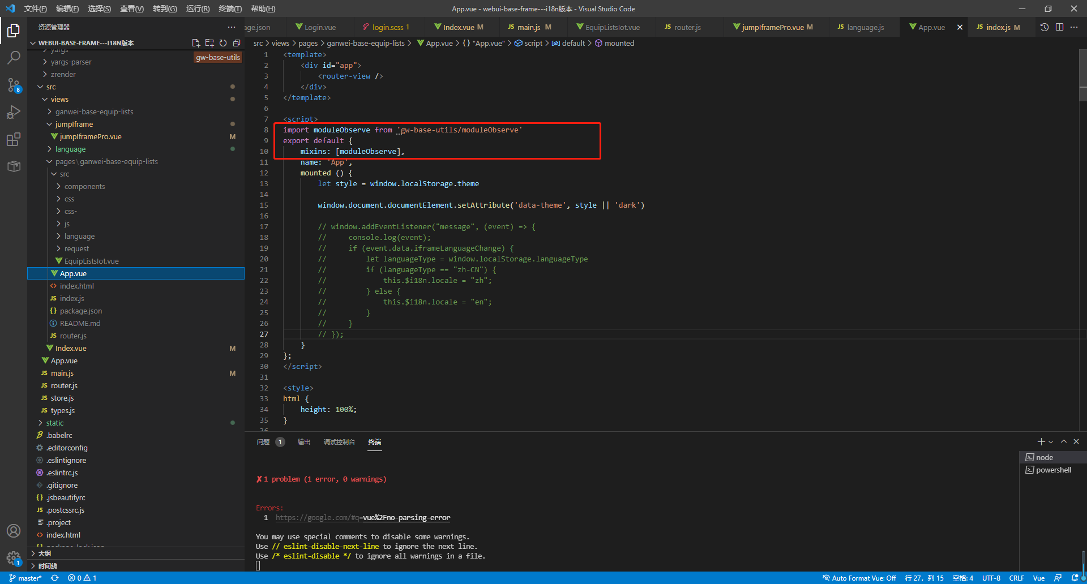Image resolution: width=1087 pixels, height=584 pixels.
Task: Expand the static folder
Action: click(54, 423)
